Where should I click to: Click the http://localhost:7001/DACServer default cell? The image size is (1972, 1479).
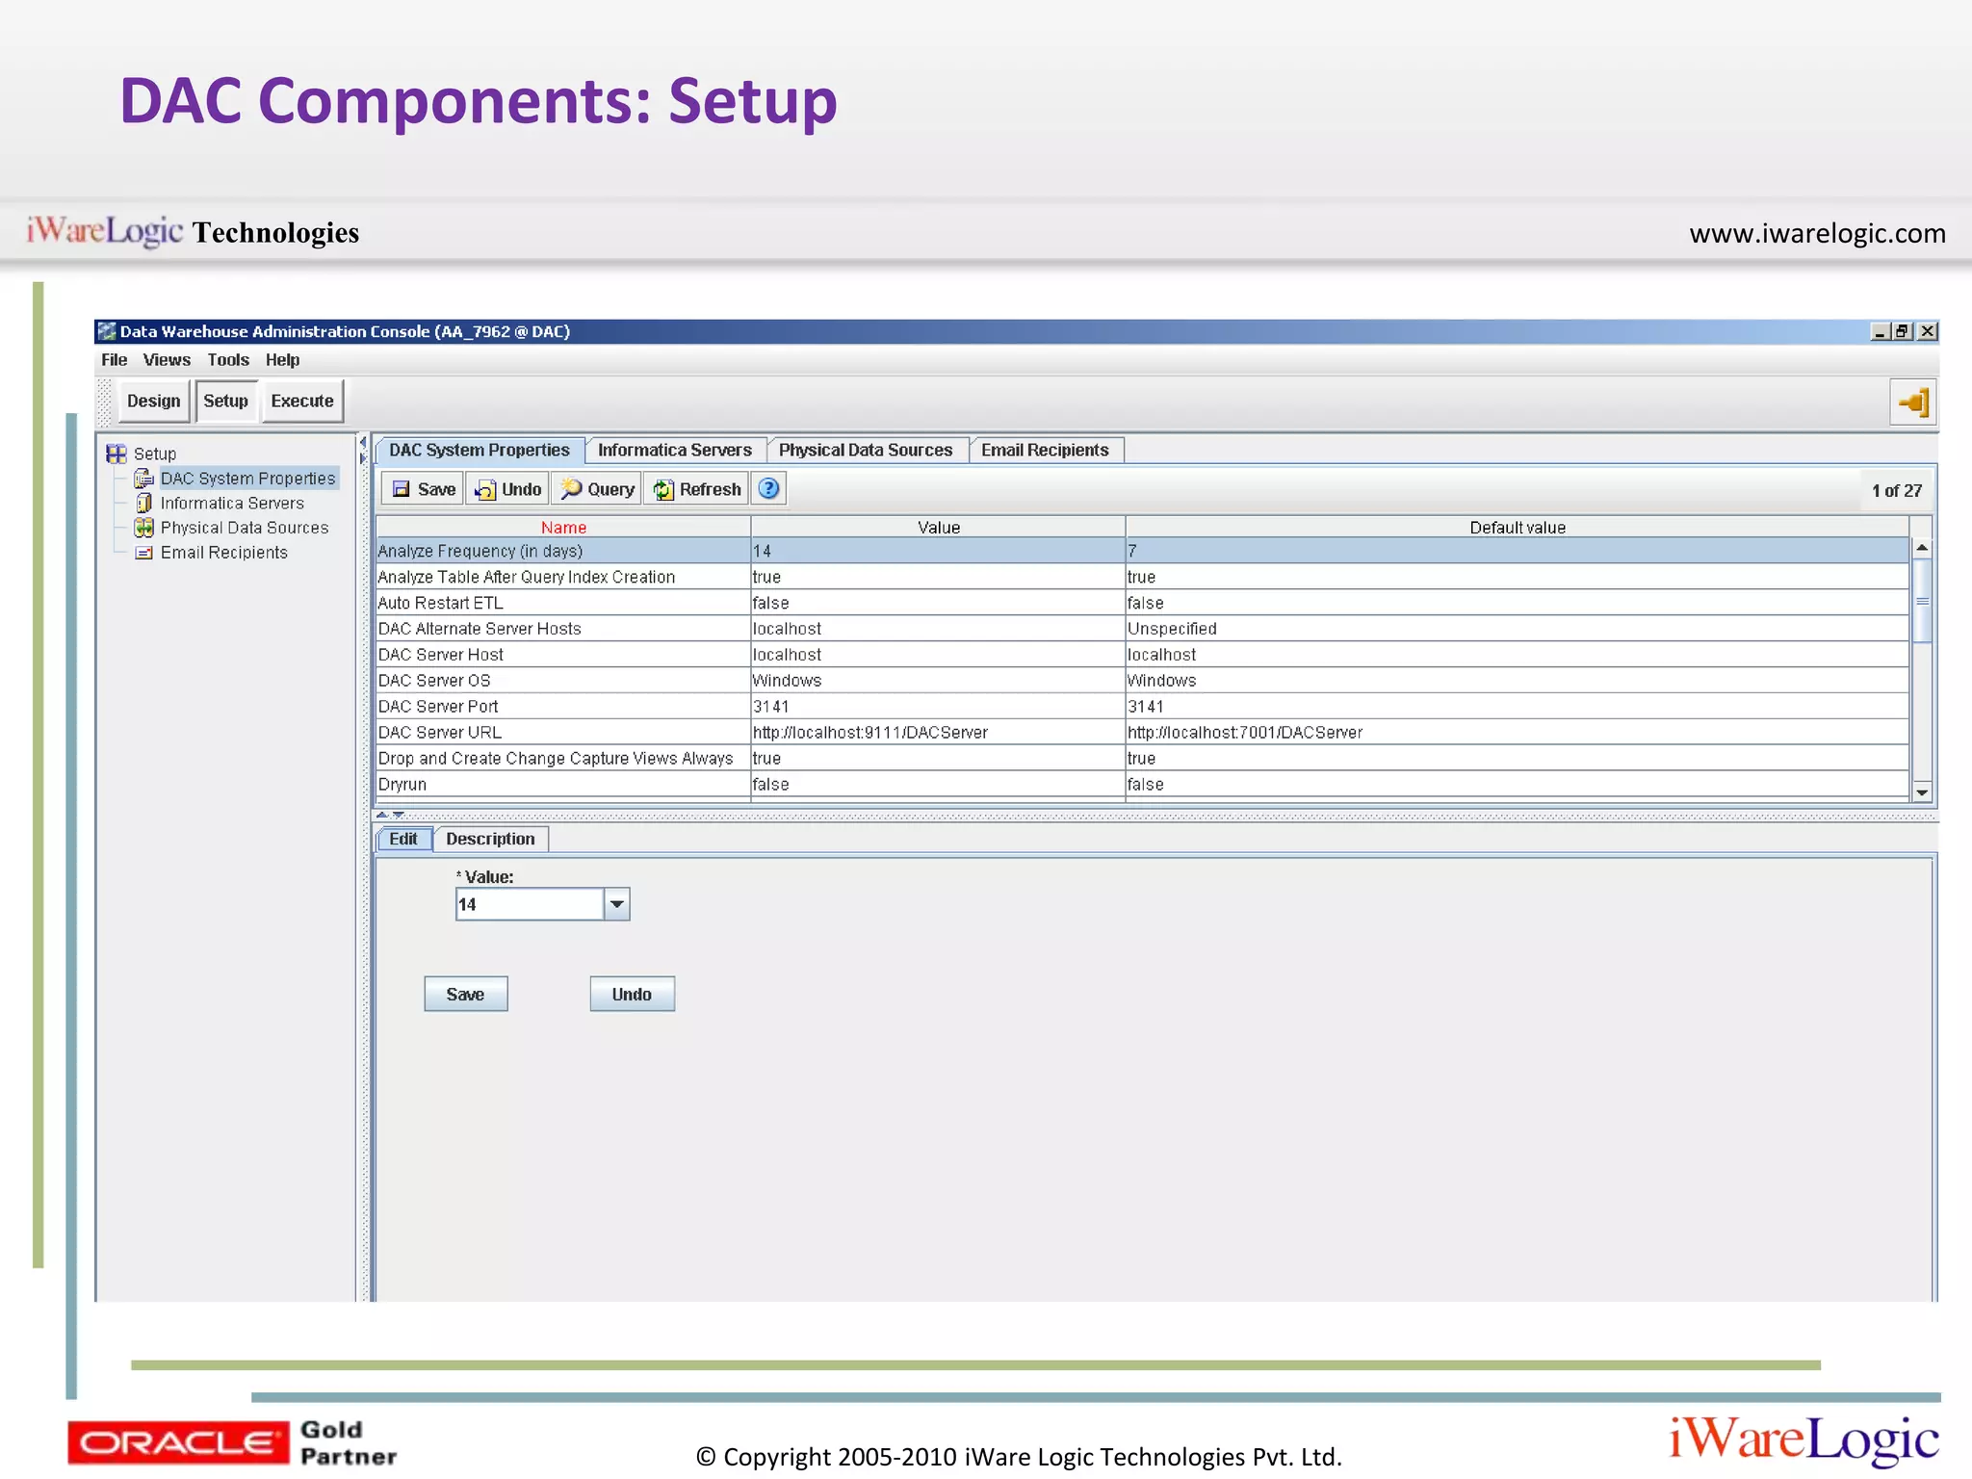1518,733
